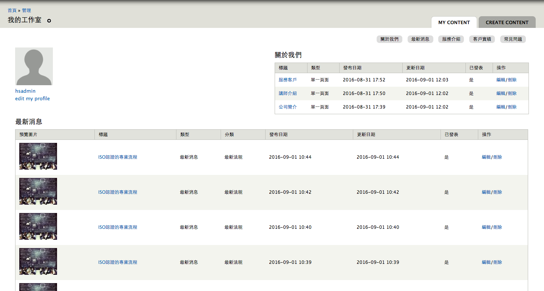544x291 pixels.
Task: Open ISO認證的專業流程 published at 10:39
Action: (118, 262)
